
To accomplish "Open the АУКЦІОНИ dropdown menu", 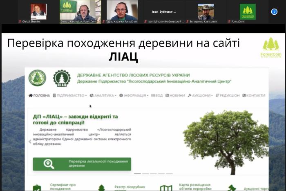I will click(200, 95).
